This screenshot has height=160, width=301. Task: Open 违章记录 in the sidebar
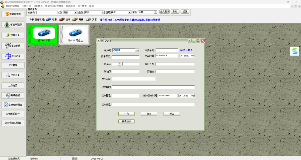pos(13,35)
